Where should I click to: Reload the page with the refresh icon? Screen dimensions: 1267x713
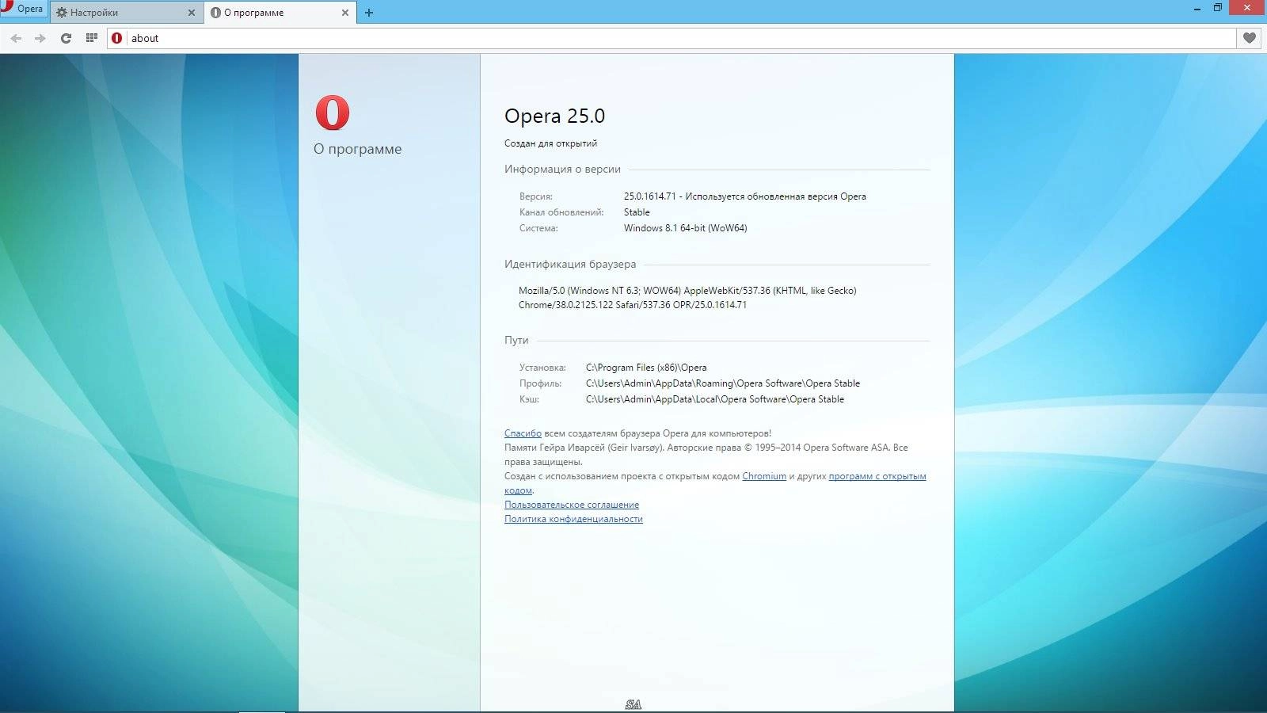coord(67,38)
